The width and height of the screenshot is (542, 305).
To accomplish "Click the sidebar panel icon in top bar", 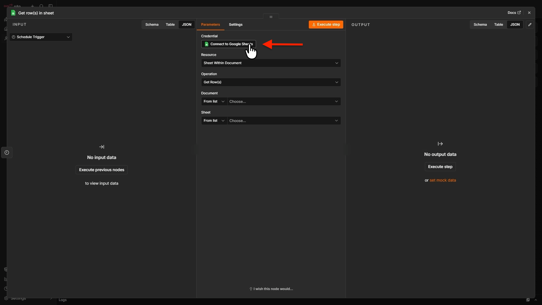I will point(51,6).
